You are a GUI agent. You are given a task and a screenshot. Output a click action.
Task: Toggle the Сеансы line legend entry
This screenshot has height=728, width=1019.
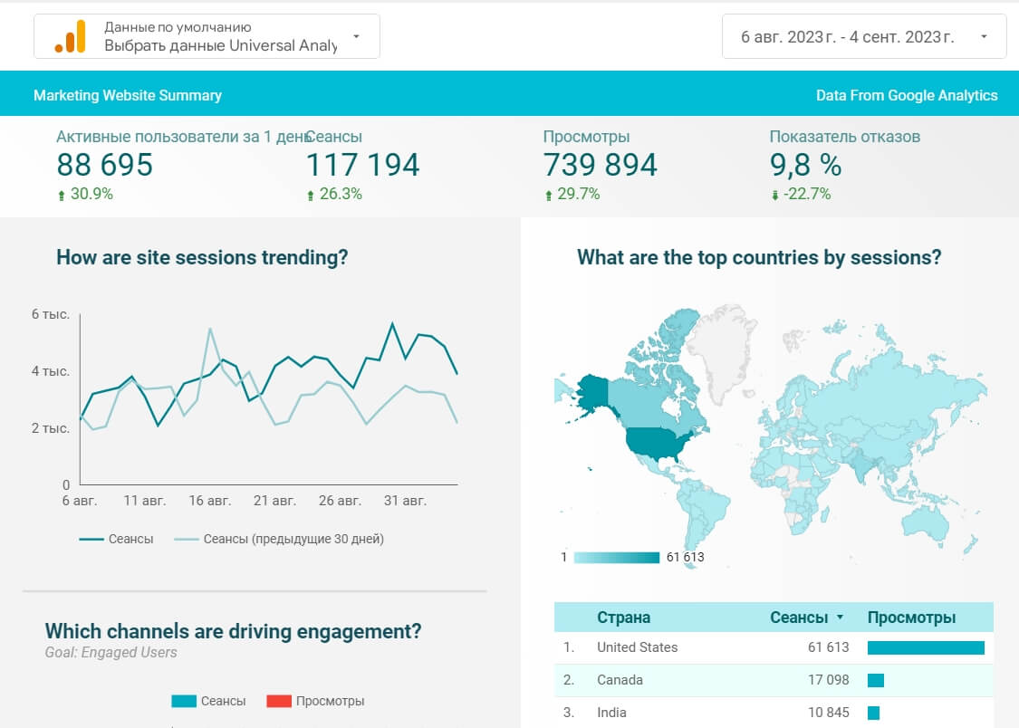[x=116, y=539]
